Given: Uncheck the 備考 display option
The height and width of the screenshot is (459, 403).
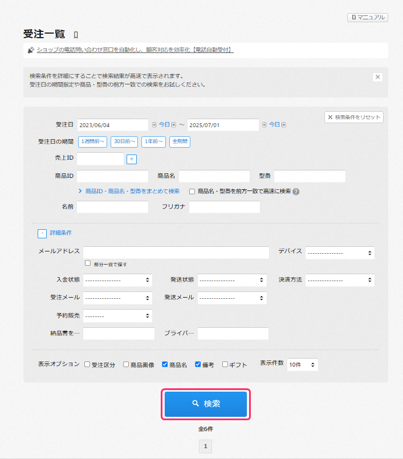Looking at the screenshot, I should click(198, 364).
